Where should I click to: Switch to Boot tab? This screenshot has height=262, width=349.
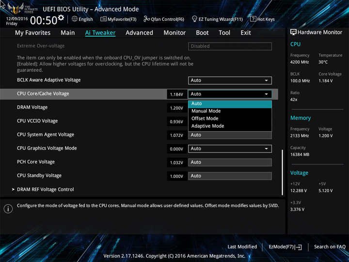pyautogui.click(x=202, y=33)
